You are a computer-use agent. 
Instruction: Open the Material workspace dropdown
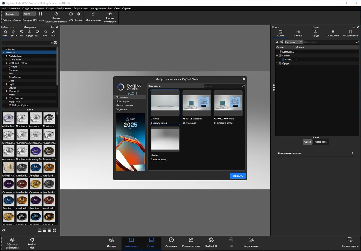point(12,14)
